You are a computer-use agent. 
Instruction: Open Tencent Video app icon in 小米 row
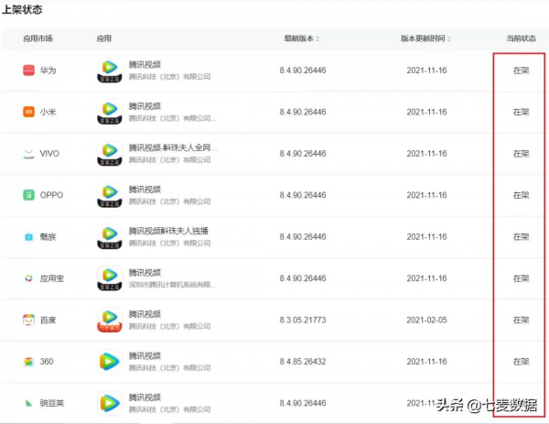click(110, 112)
